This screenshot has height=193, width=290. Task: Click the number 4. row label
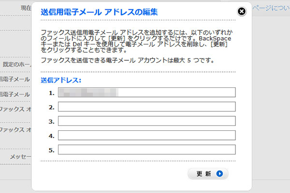pos(51,136)
